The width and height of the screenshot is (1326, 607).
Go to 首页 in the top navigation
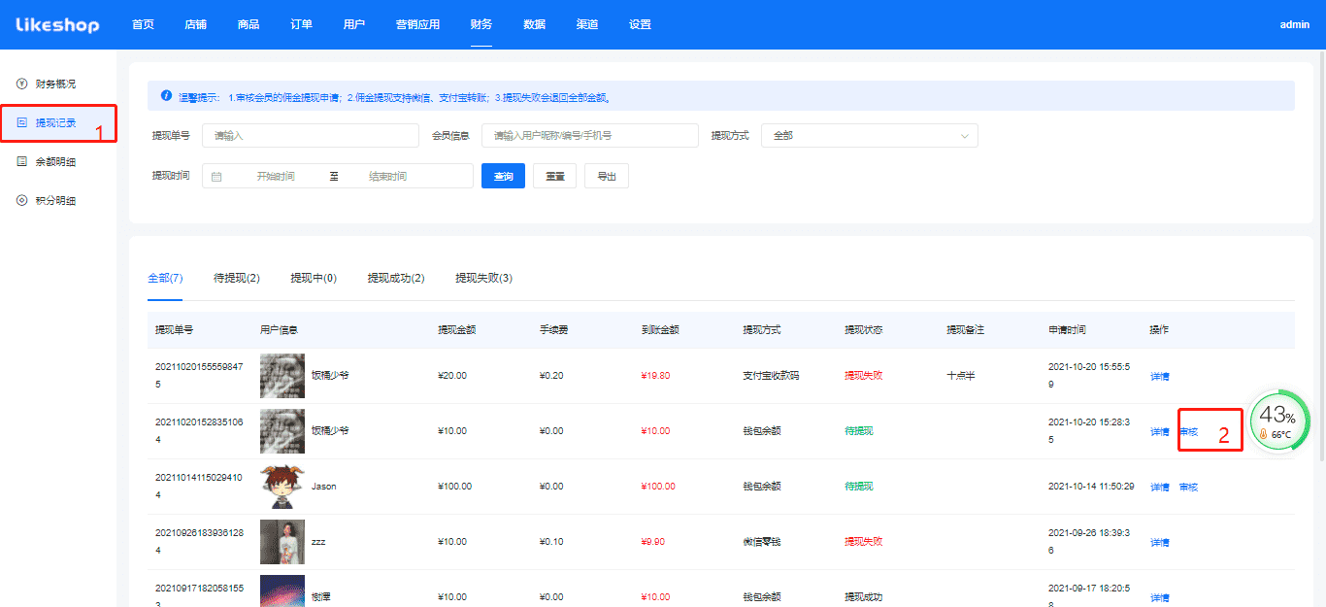click(143, 24)
